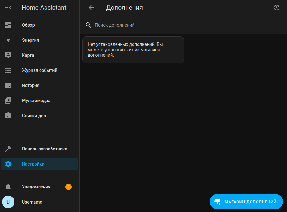Click the Журнал событий list icon
This screenshot has width=287, height=212.
8,70
